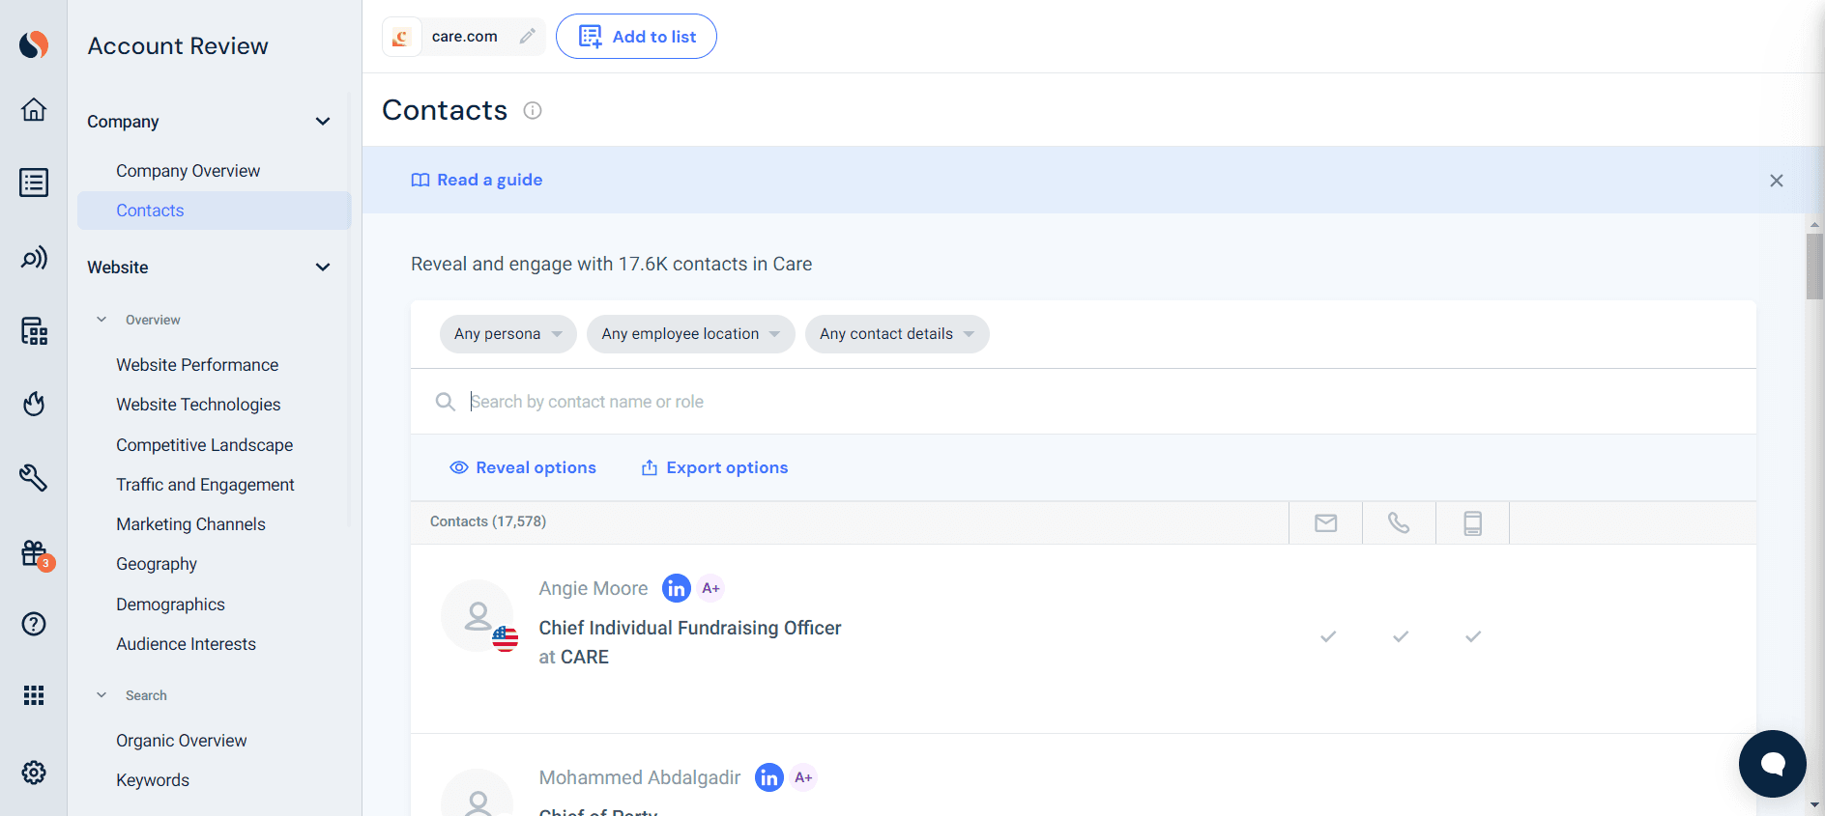Open the apps grid icon
This screenshot has width=1825, height=816.
click(34, 695)
